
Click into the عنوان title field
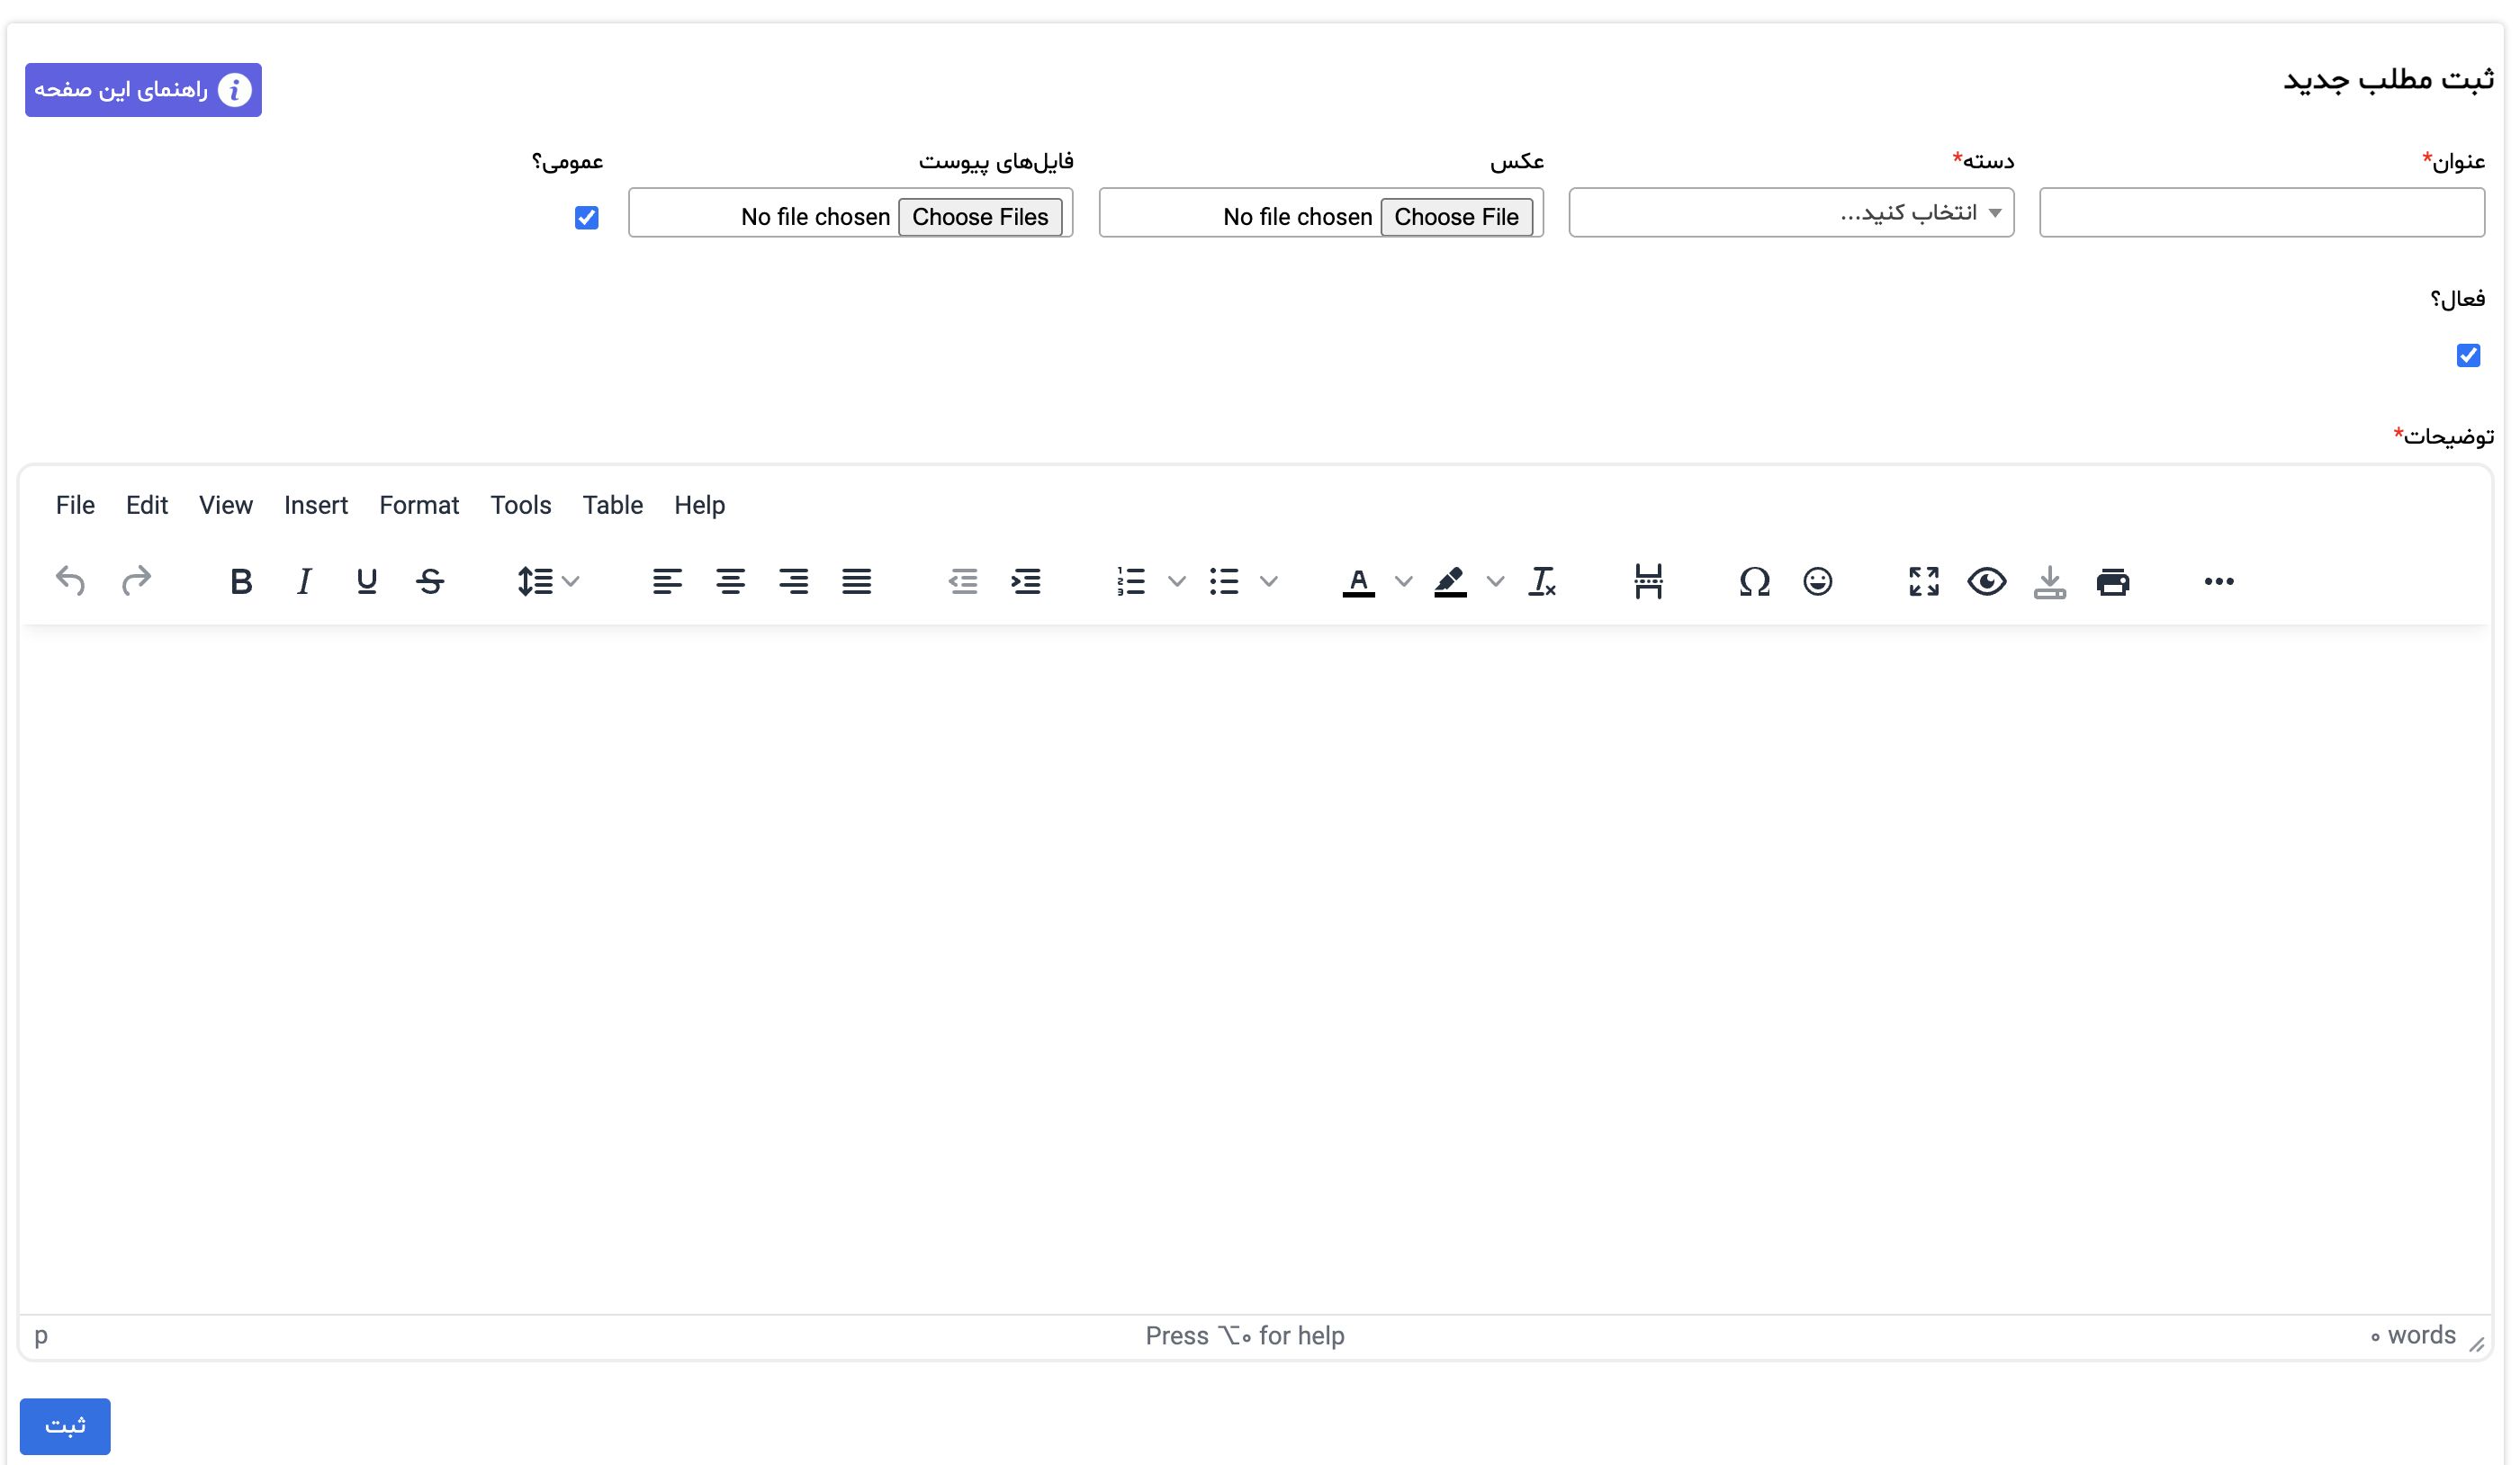(x=2262, y=212)
